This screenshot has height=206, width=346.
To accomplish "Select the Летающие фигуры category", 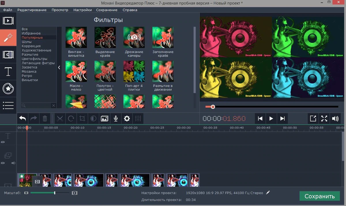I will [38, 63].
